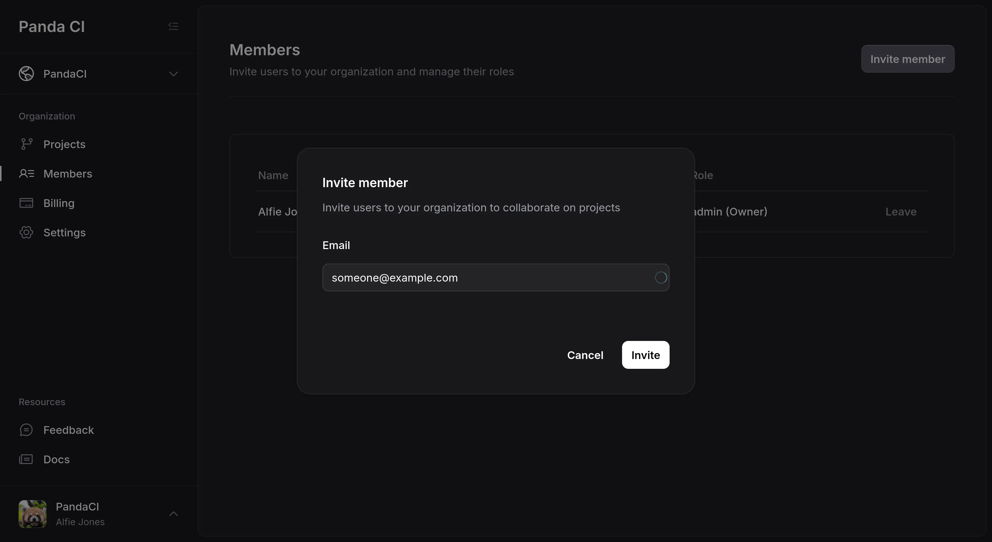The height and width of the screenshot is (542, 992).
Task: Click the Billing card icon
Action: (26, 203)
